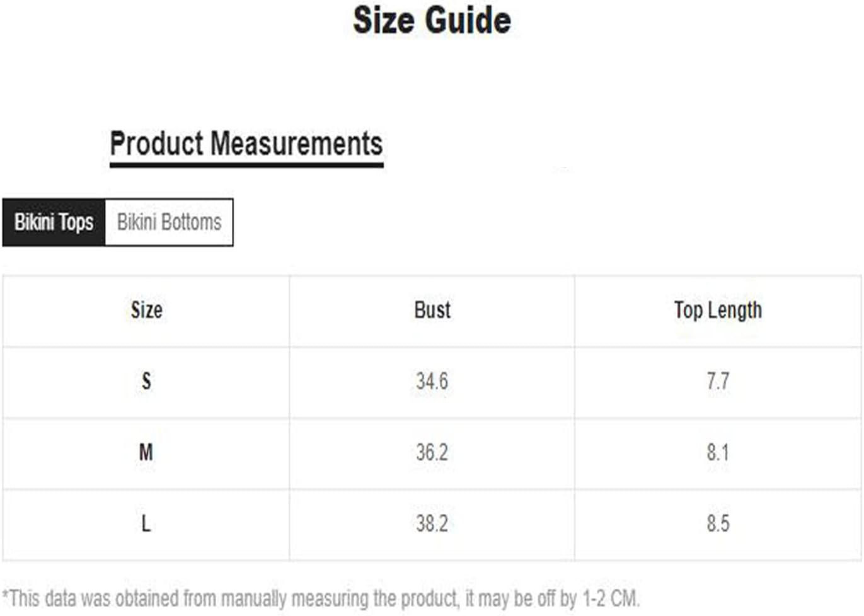Click bust value 38.2

(432, 523)
